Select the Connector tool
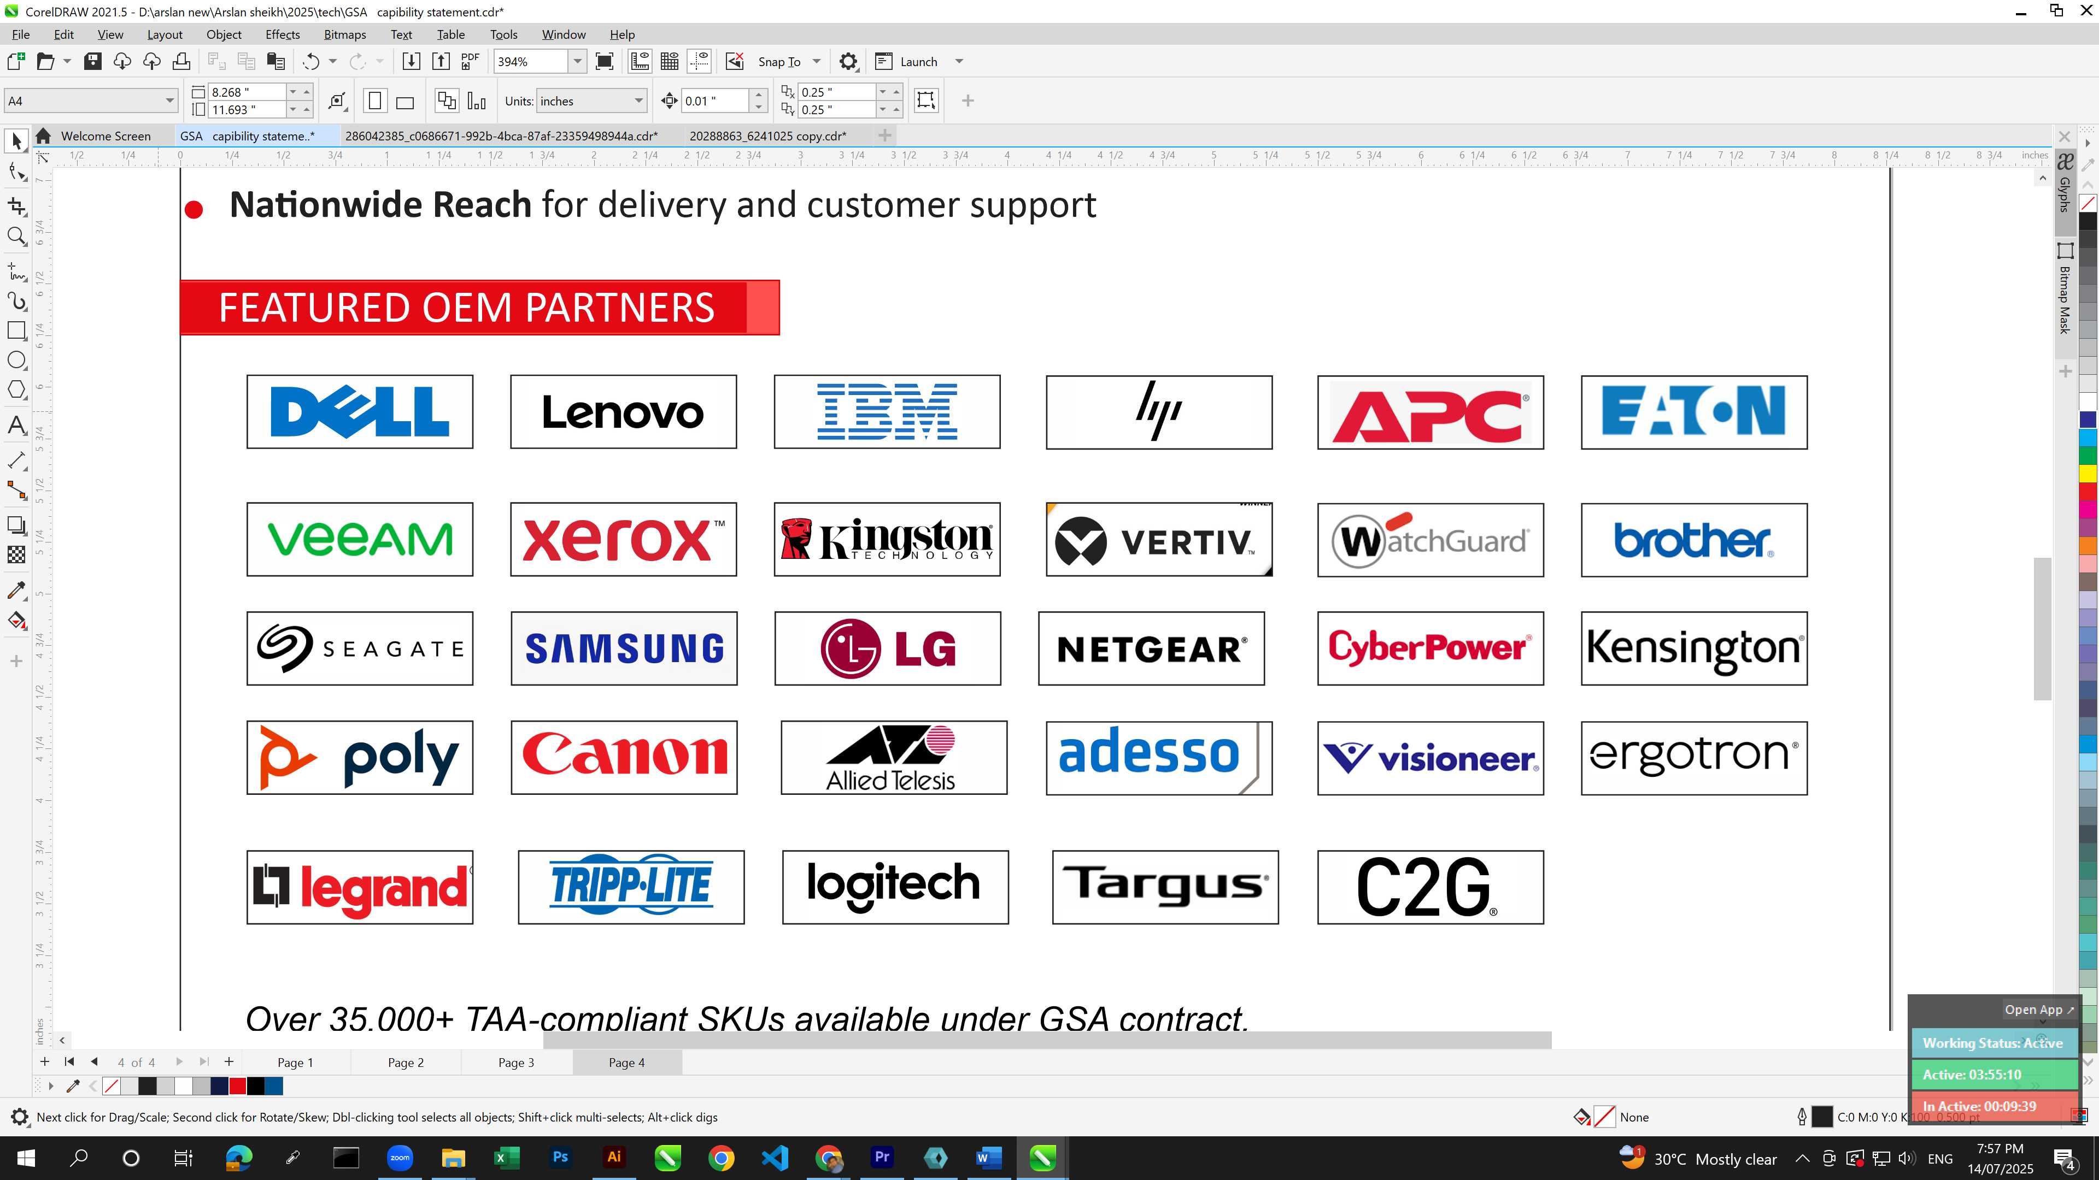Viewport: 2099px width, 1180px height. click(x=16, y=489)
